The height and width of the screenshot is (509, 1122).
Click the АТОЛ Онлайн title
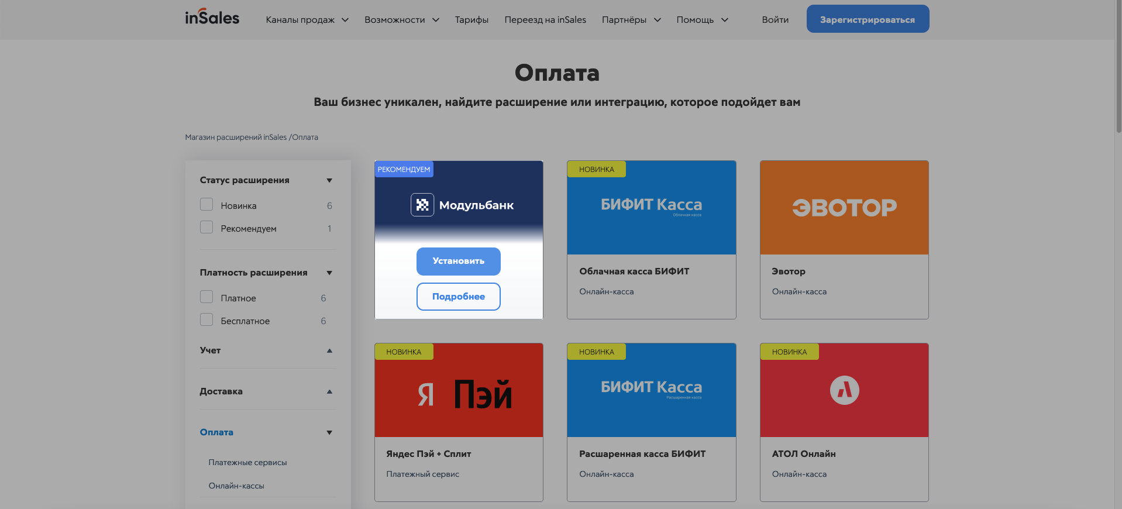[x=804, y=454]
